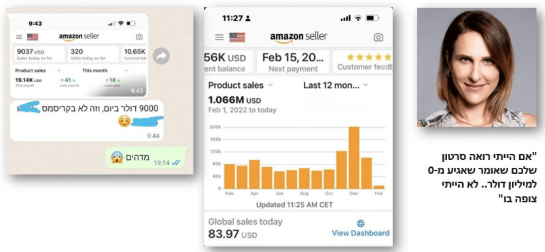This screenshot has height=252, width=545.
Task: Open hamburger menu in small WhatsApp screenshot
Action: point(19,37)
